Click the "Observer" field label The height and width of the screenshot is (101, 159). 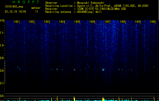tap(51, 3)
